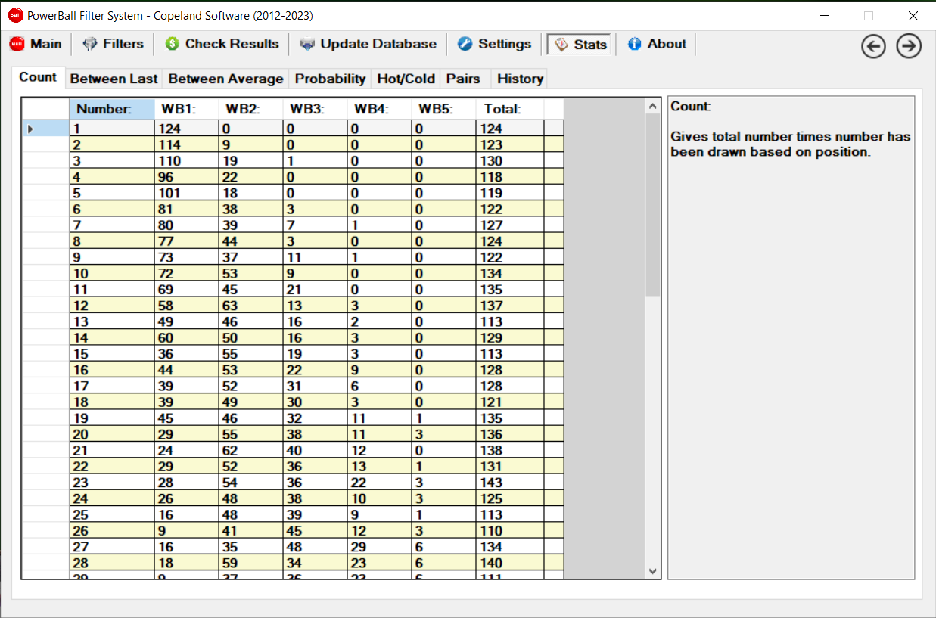Click the blue info About icon
The height and width of the screenshot is (618, 936).
[634, 44]
